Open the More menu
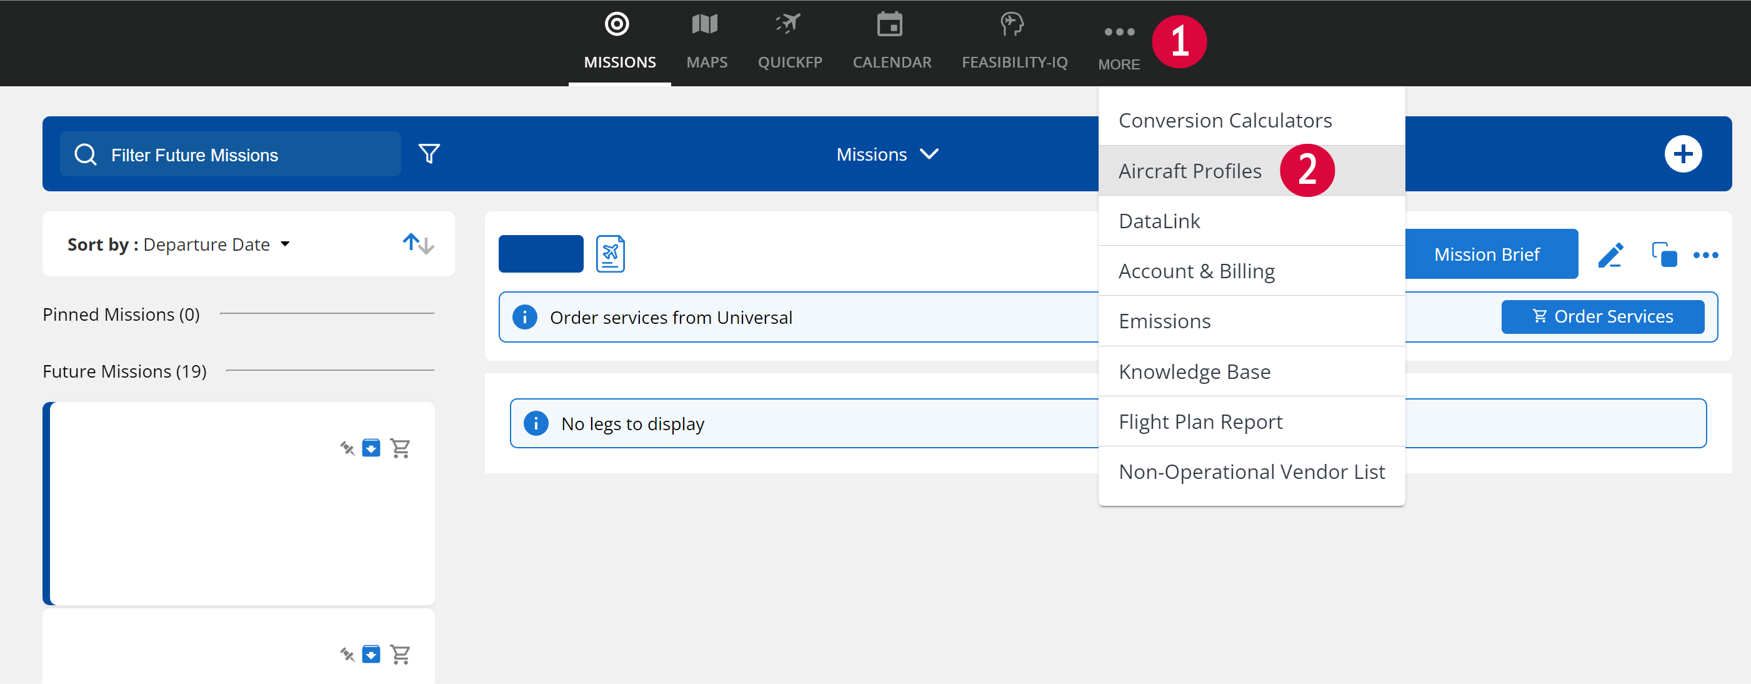This screenshot has width=1751, height=684. pyautogui.click(x=1119, y=46)
